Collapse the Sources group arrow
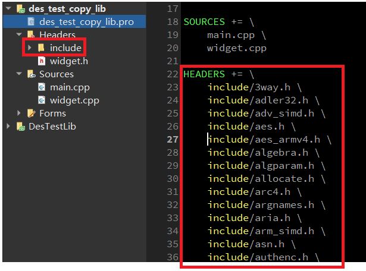 click(x=19, y=74)
